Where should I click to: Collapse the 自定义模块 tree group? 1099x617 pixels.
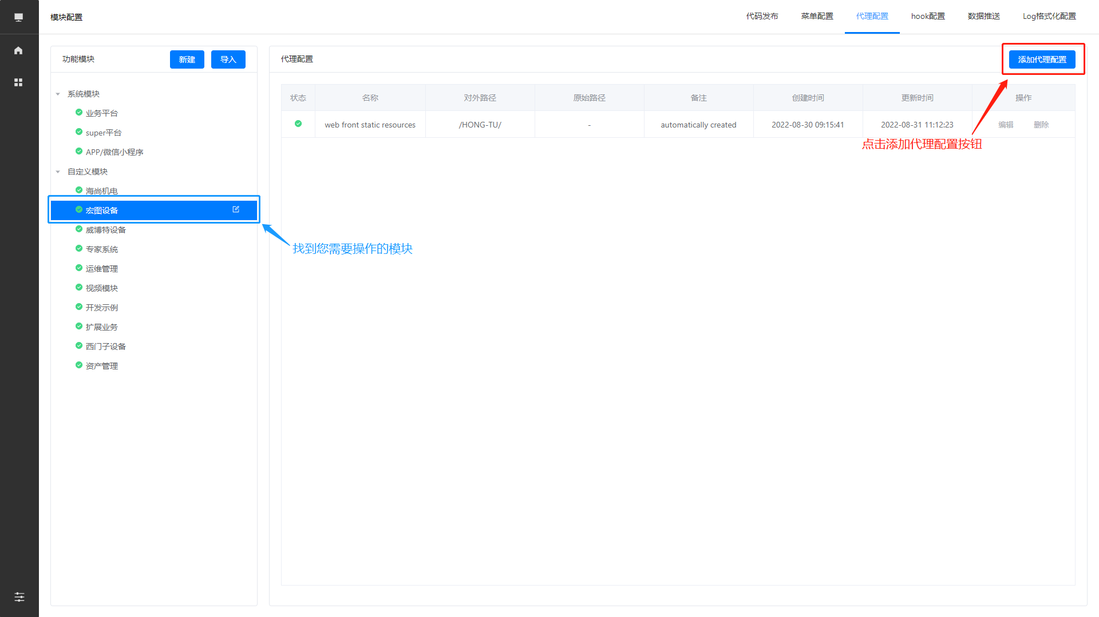(x=58, y=172)
